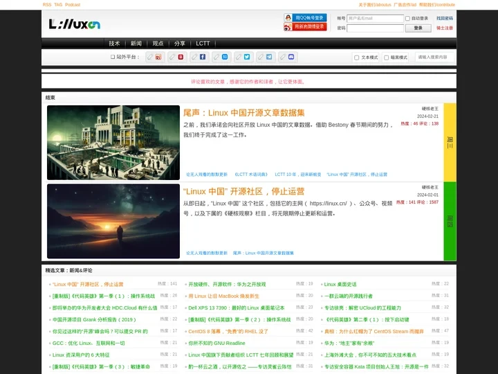Open list item Dell XPS 13 7390 article
The height and width of the screenshot is (374, 498).
click(237, 308)
